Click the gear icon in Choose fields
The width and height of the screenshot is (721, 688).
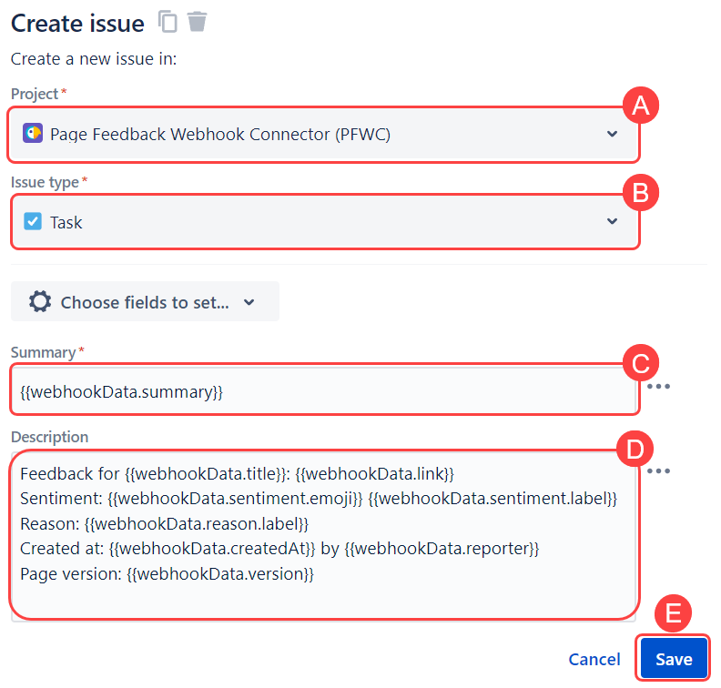click(x=40, y=302)
